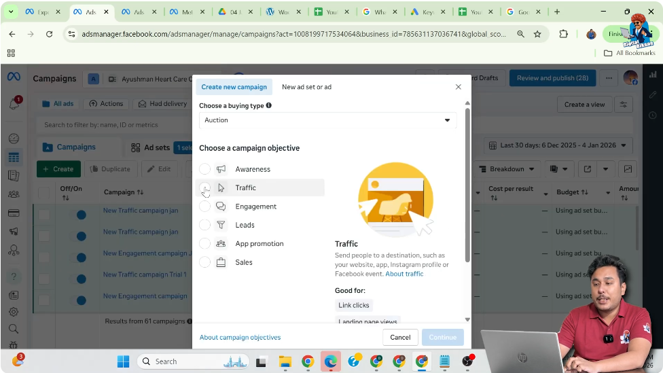Toggle the last New Engagement campaign switch

[x=79, y=300]
